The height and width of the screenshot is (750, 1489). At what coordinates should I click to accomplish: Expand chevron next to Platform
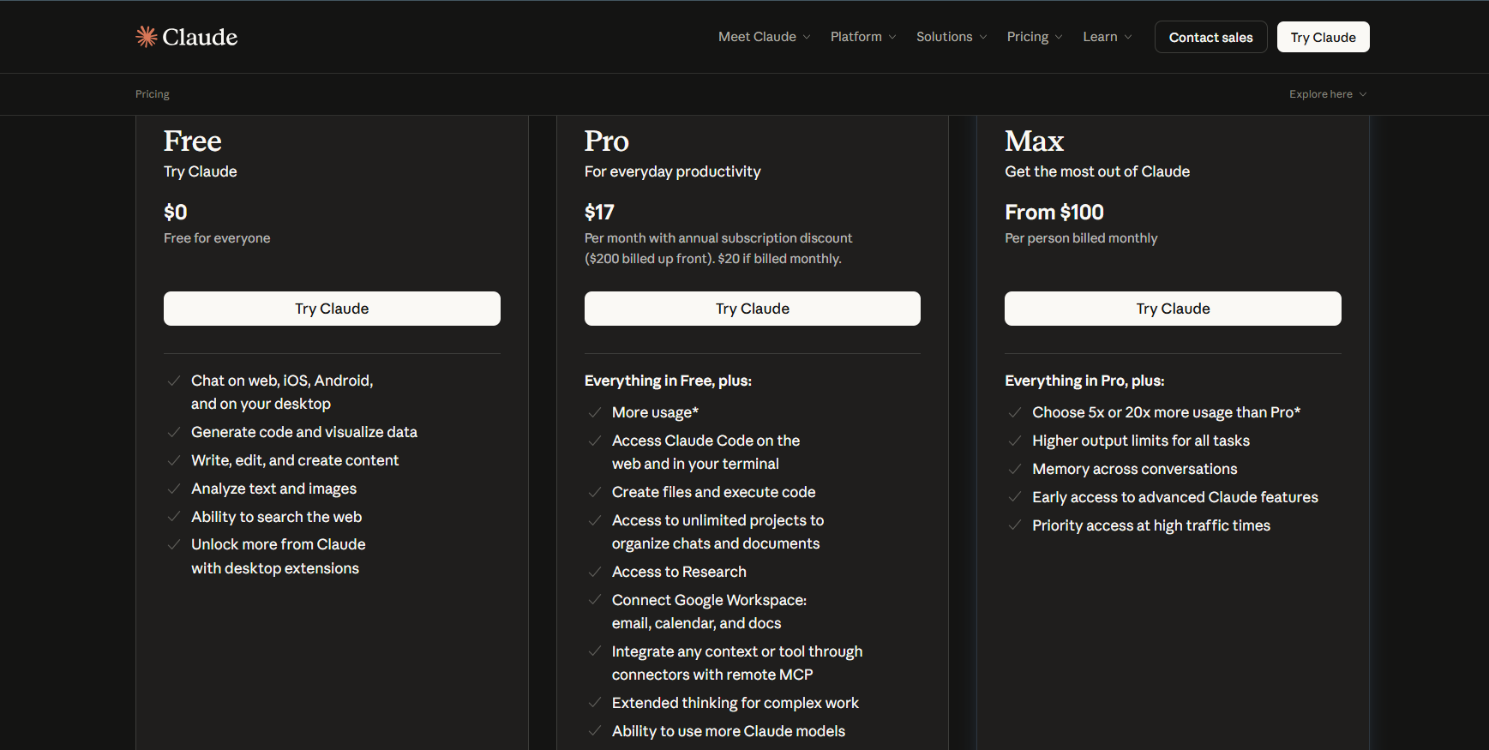point(892,37)
